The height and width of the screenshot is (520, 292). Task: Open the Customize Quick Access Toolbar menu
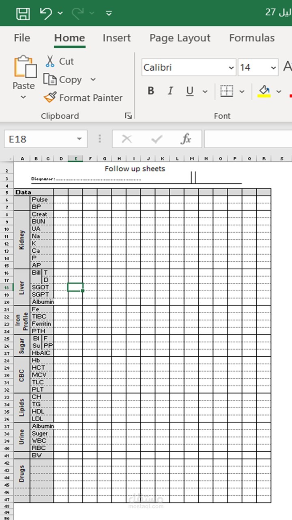point(109,13)
